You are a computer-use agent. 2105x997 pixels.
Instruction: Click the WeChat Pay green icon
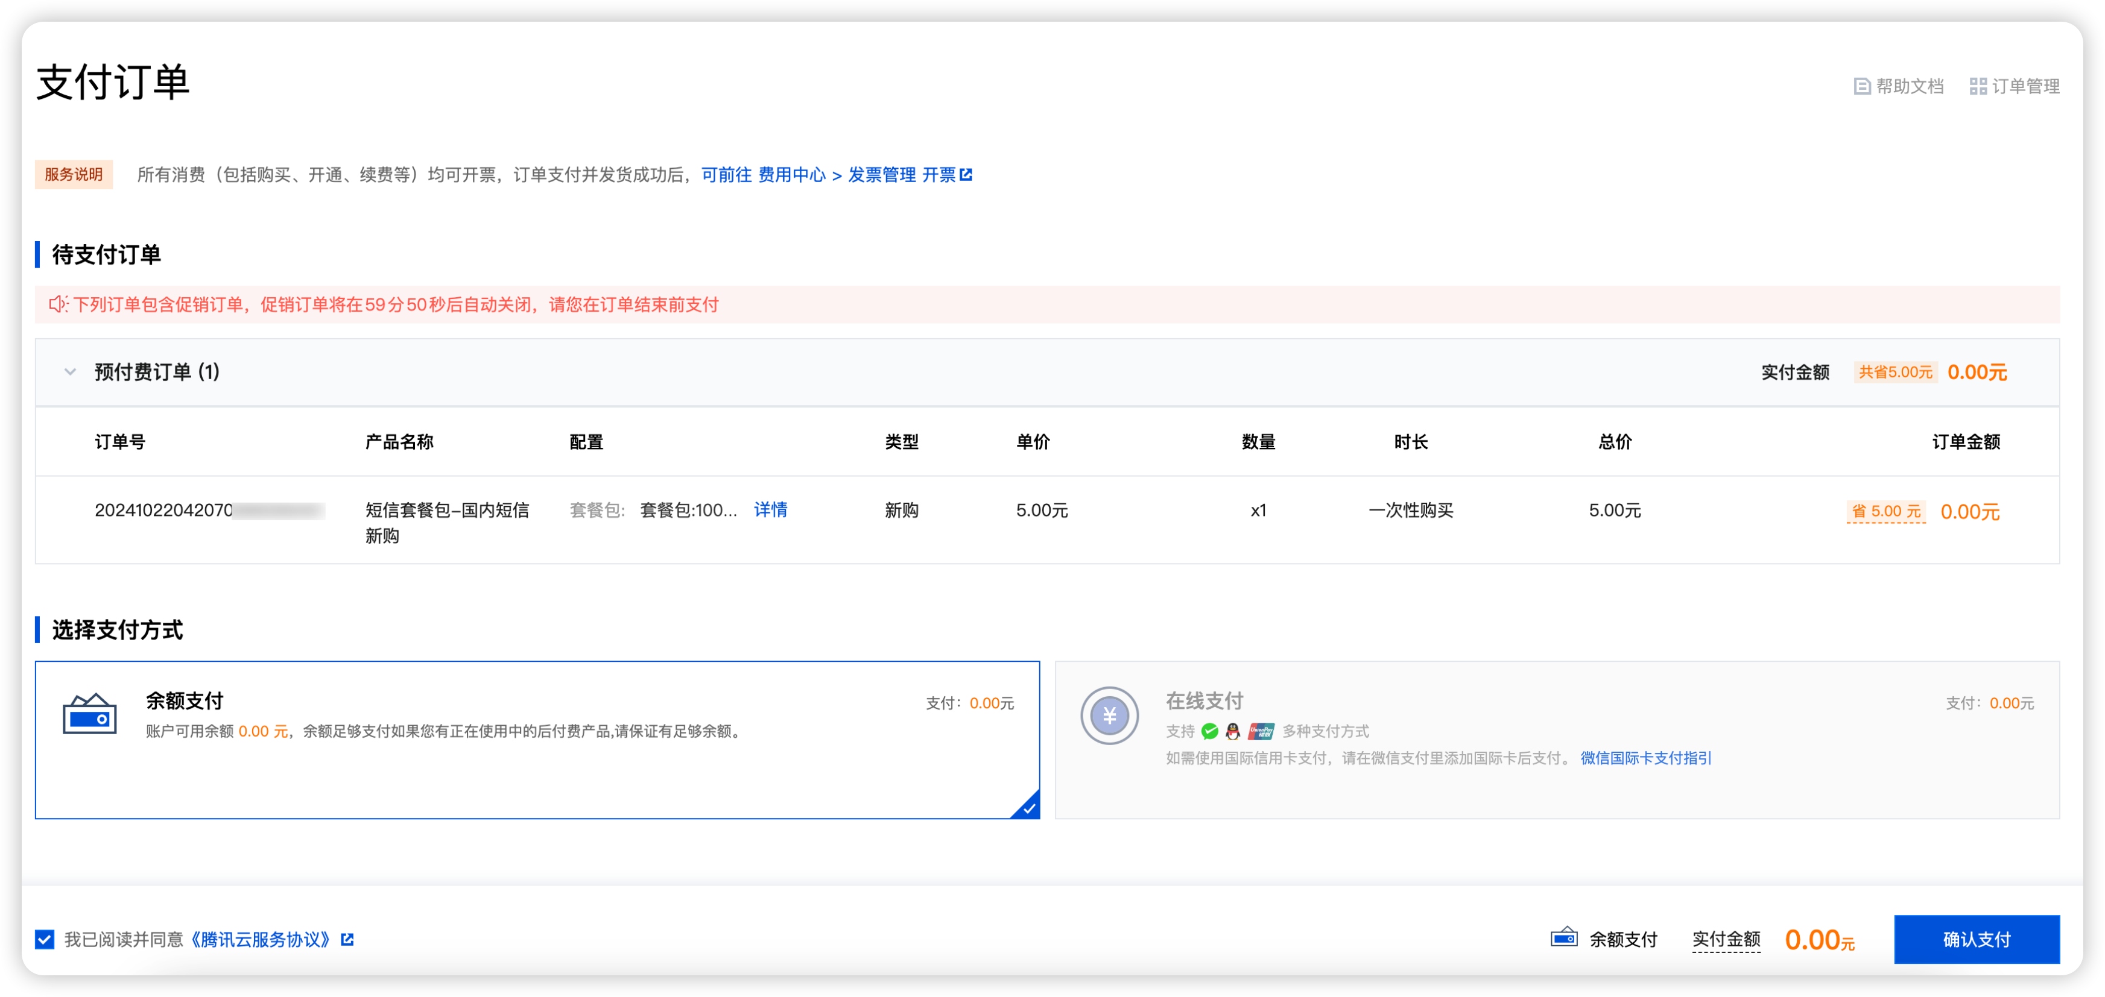(1210, 731)
